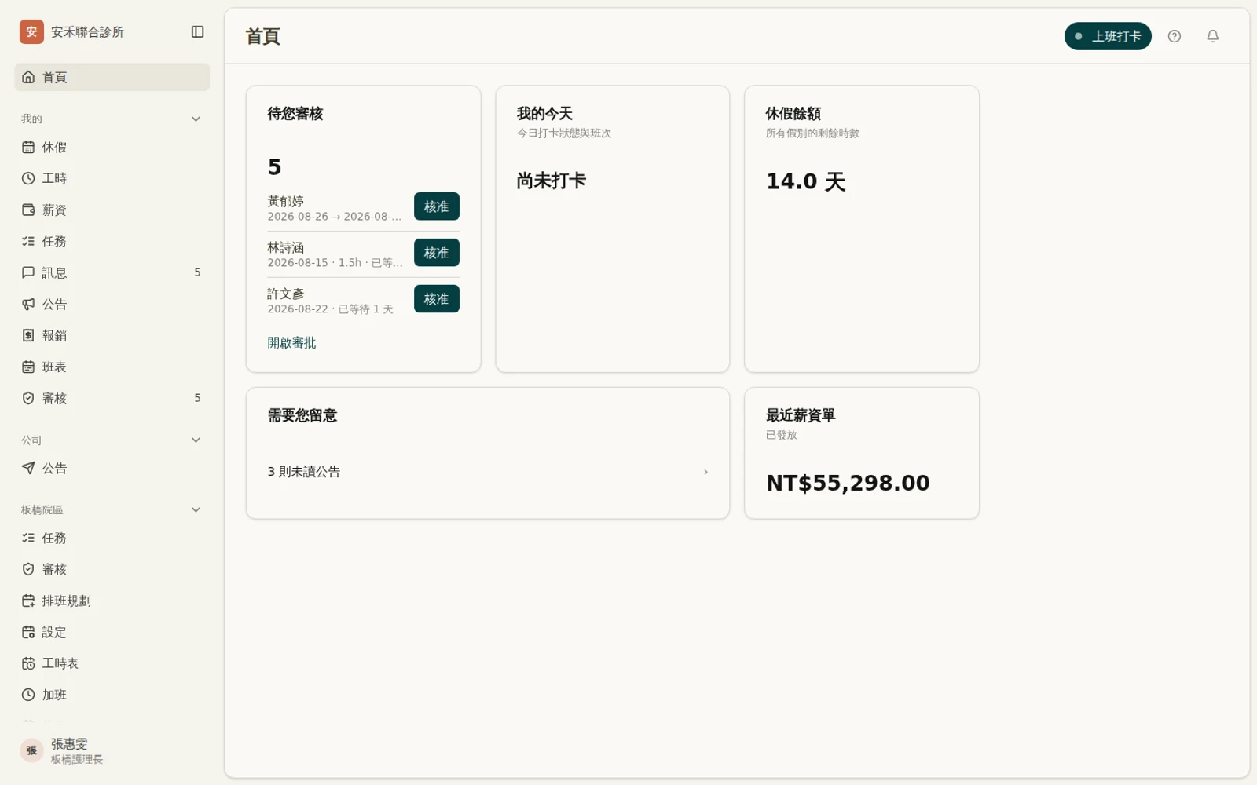Open the 3 則未讀公告 row
This screenshot has height=785, width=1257.
pyautogui.click(x=487, y=472)
